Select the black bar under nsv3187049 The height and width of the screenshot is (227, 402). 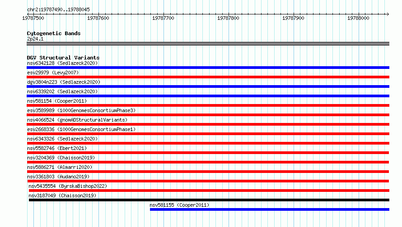click(x=209, y=200)
